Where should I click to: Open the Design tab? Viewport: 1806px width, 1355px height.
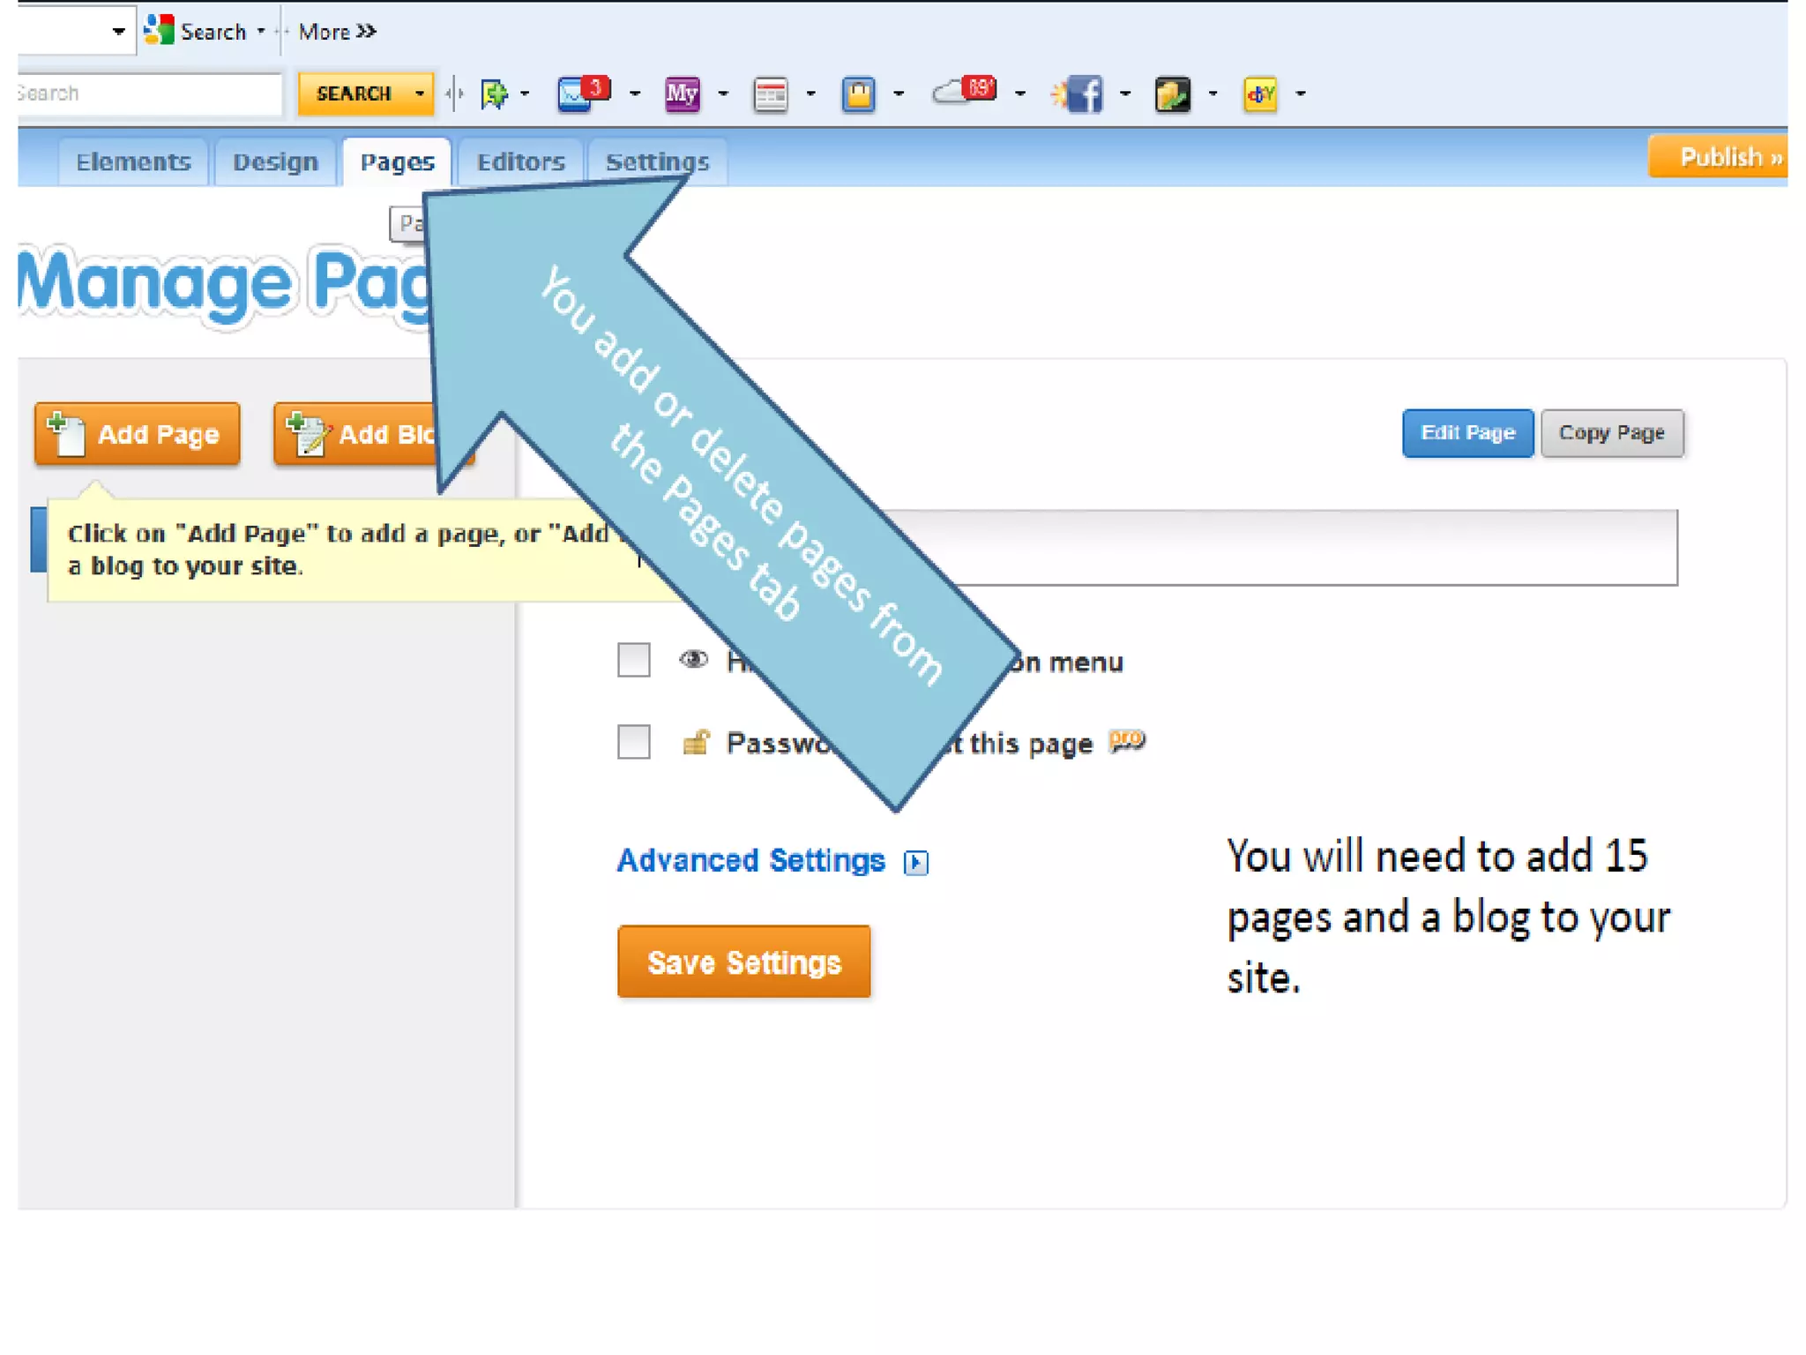coord(275,162)
